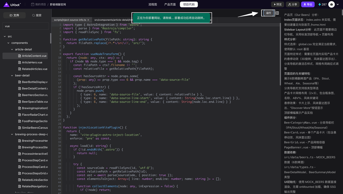Image resolution: width=343 pixels, height=194 pixels.
Task: Open 我的项目 from the breadcrumb
Action: tap(40, 5)
